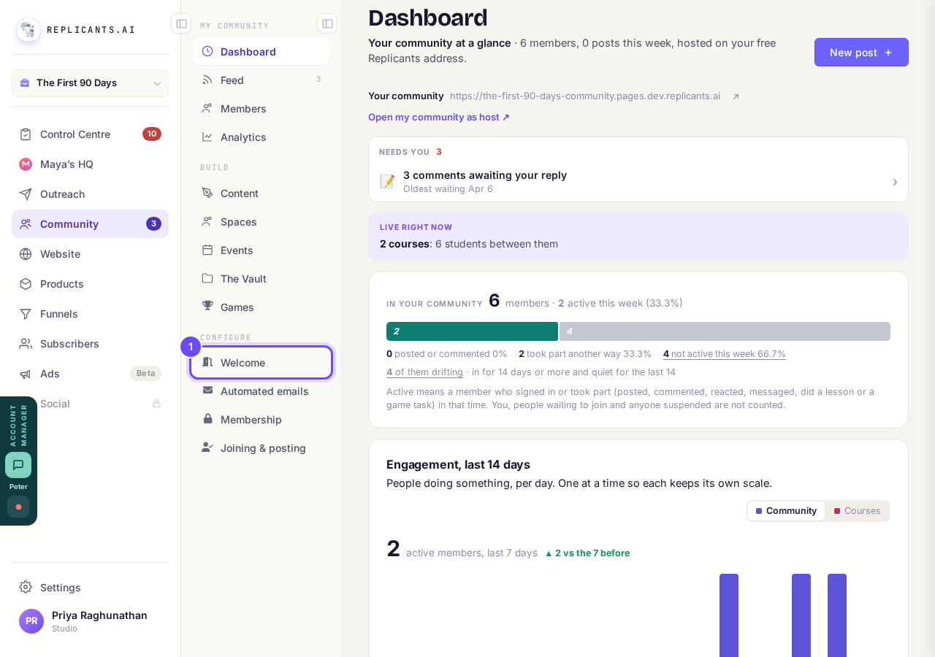This screenshot has height=657, width=935.
Task: Click the '4 of them drifting' link
Action: 424,372
